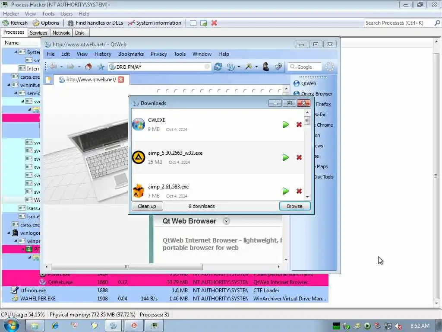Click the Google search field in QtWeb
The image size is (442, 332).
point(304,67)
